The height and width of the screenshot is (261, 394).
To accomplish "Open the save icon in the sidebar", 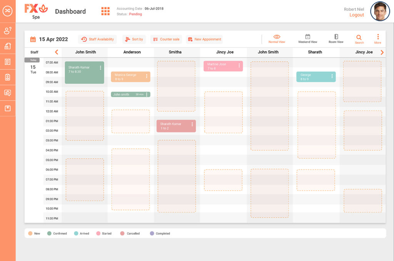I will (8, 108).
